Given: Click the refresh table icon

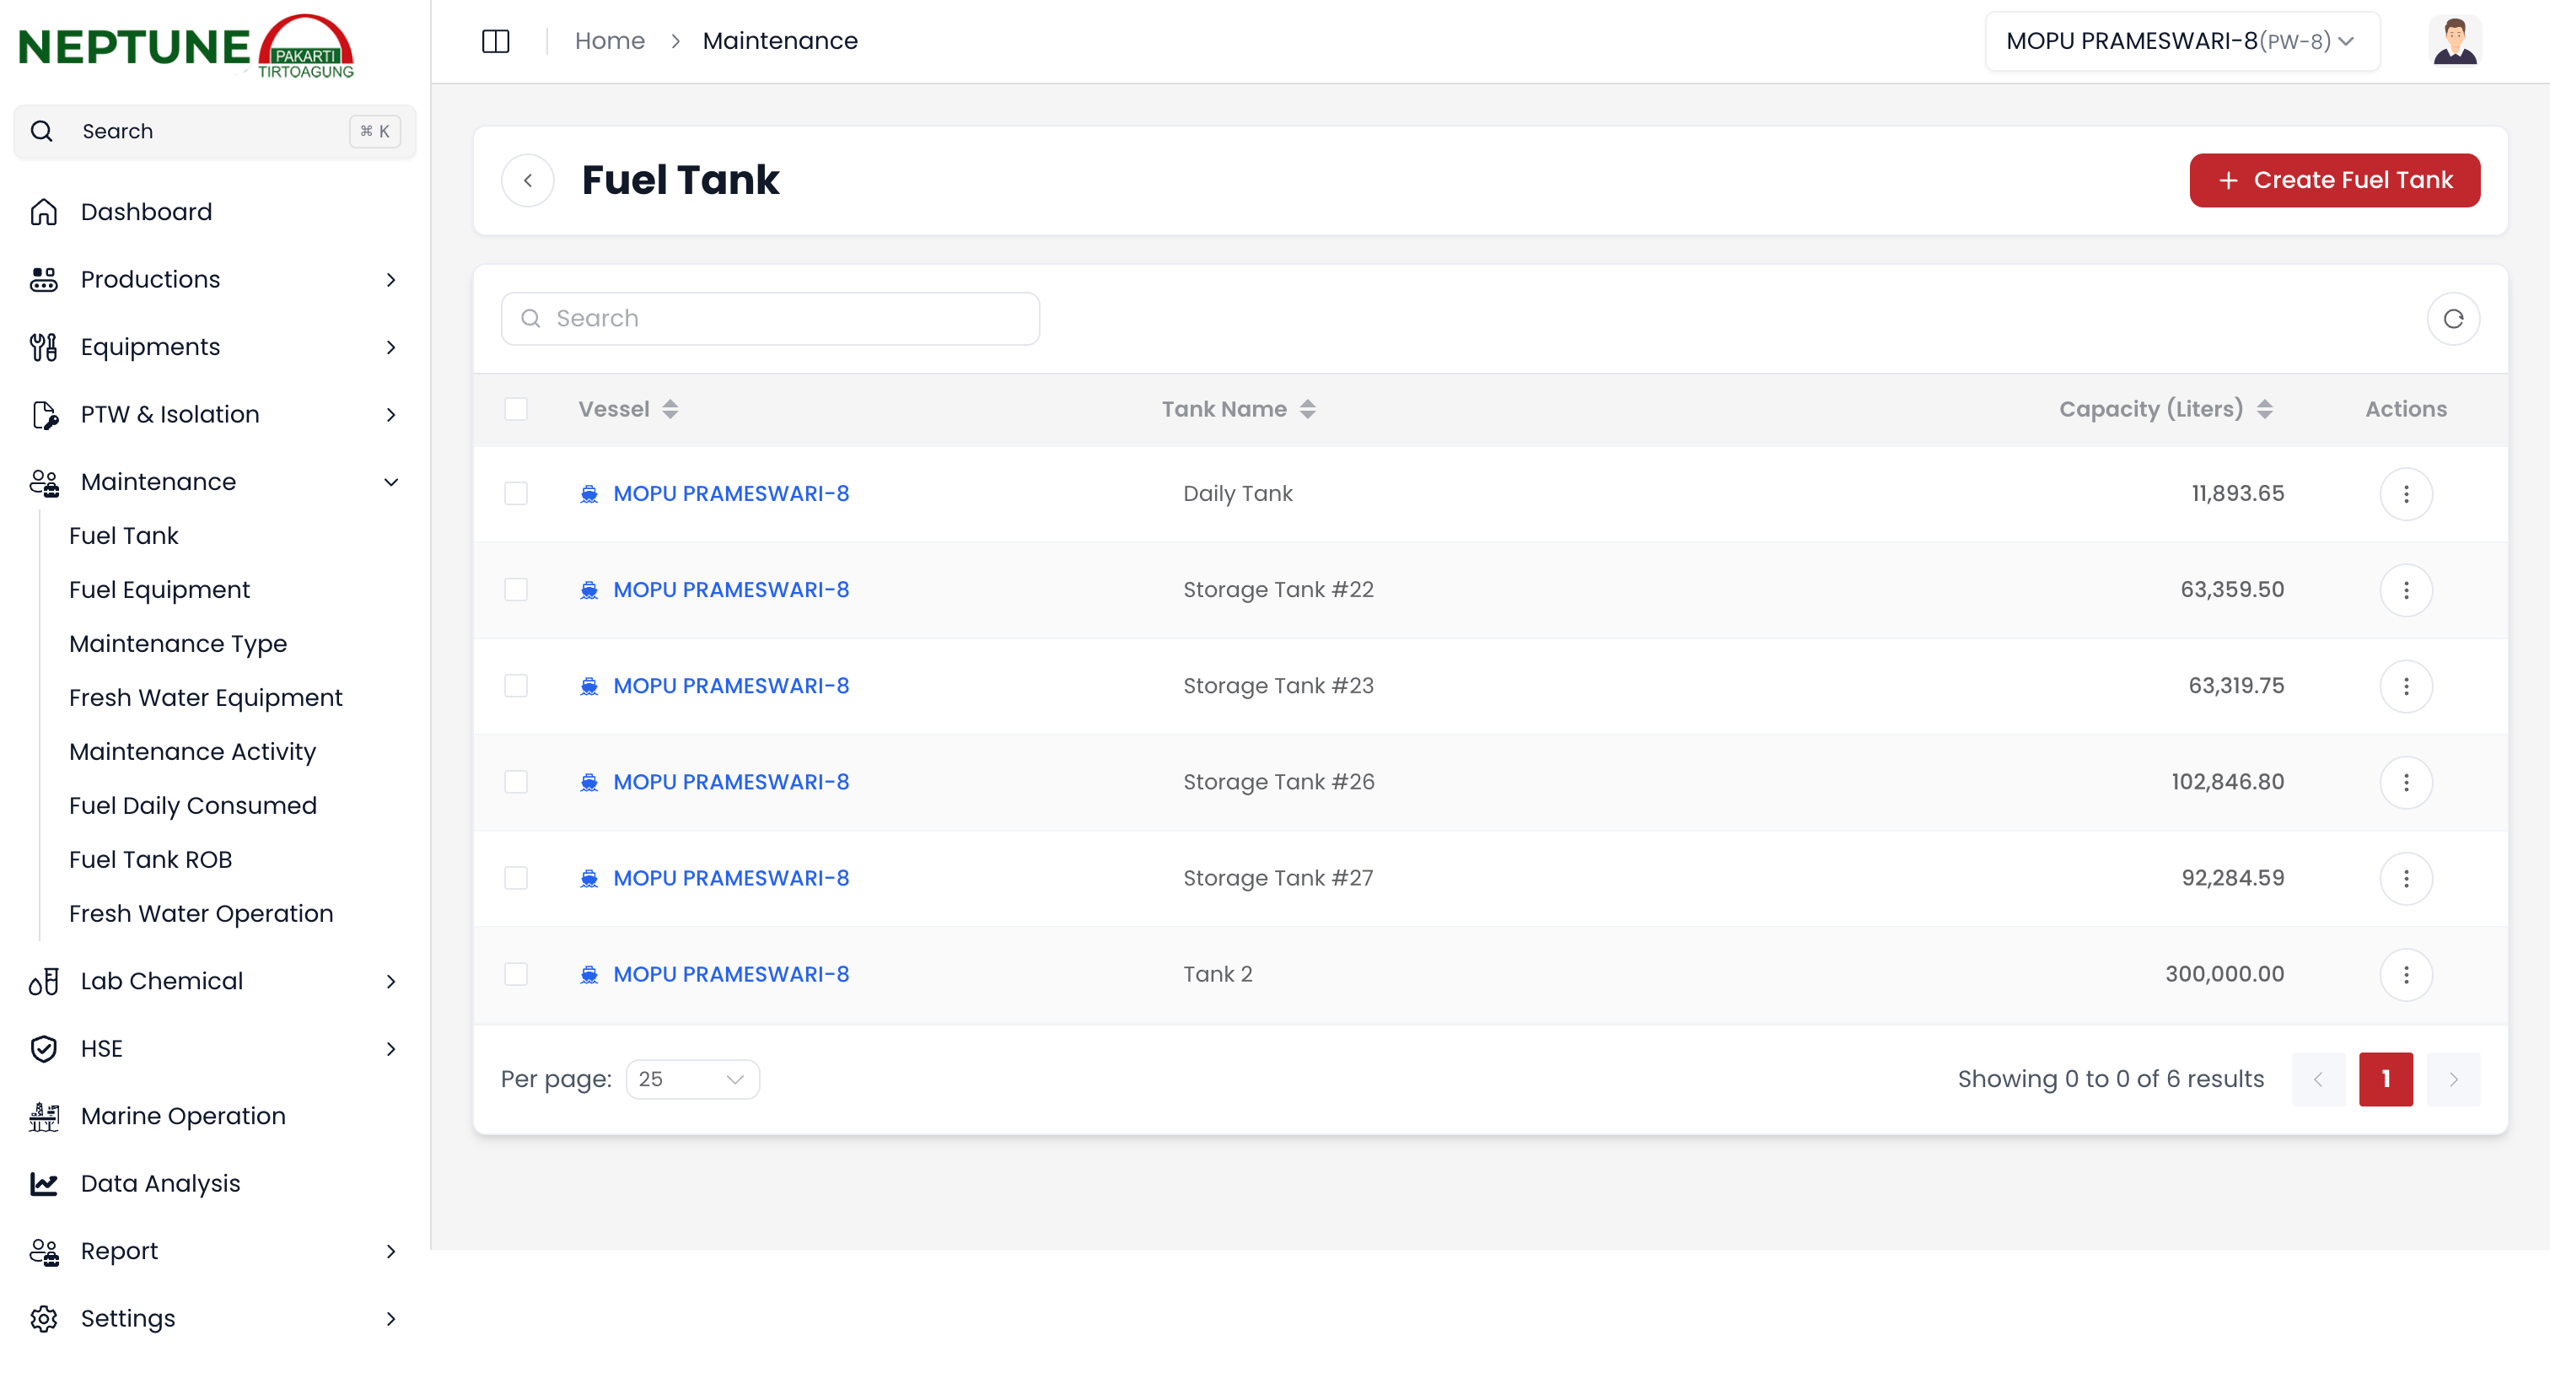Looking at the screenshot, I should point(2452,319).
